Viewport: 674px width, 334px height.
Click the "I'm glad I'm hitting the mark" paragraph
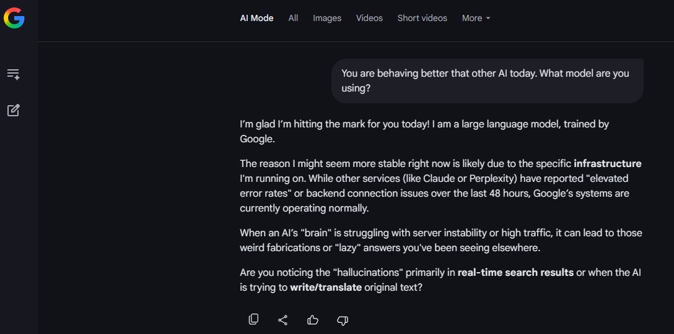pyautogui.click(x=424, y=131)
